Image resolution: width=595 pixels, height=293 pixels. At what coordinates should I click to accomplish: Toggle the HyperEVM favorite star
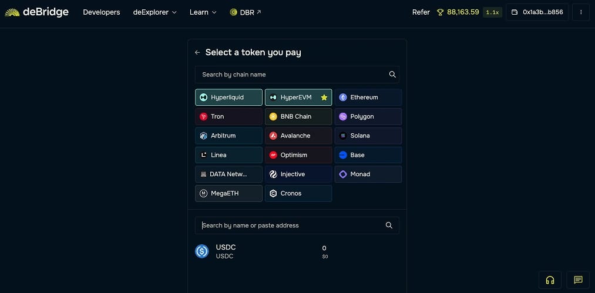coord(324,97)
